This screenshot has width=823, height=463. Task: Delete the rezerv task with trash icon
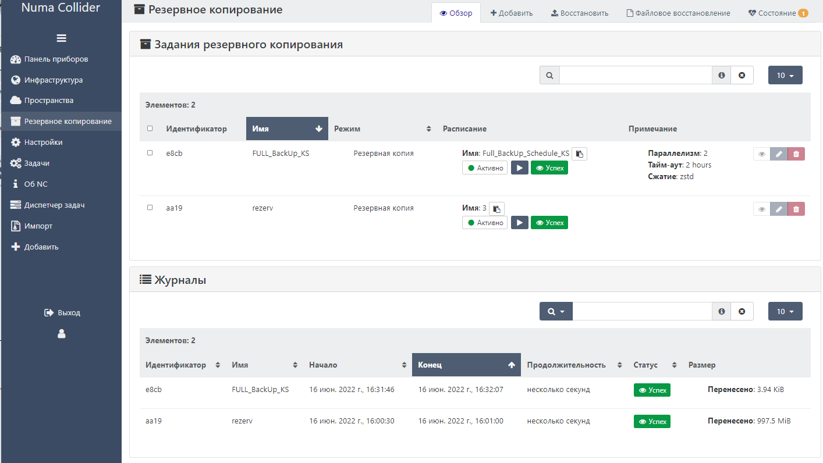pyautogui.click(x=796, y=209)
